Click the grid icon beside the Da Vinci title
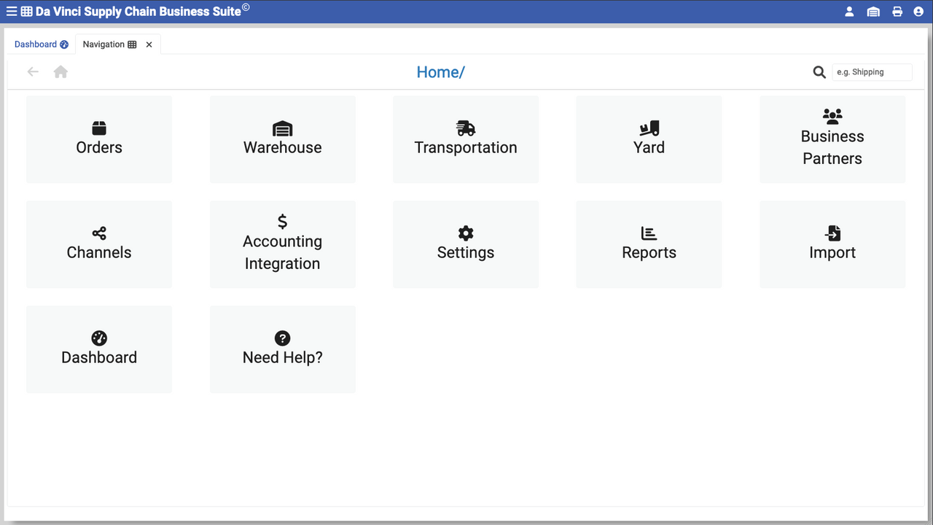This screenshot has width=933, height=525. 26,12
